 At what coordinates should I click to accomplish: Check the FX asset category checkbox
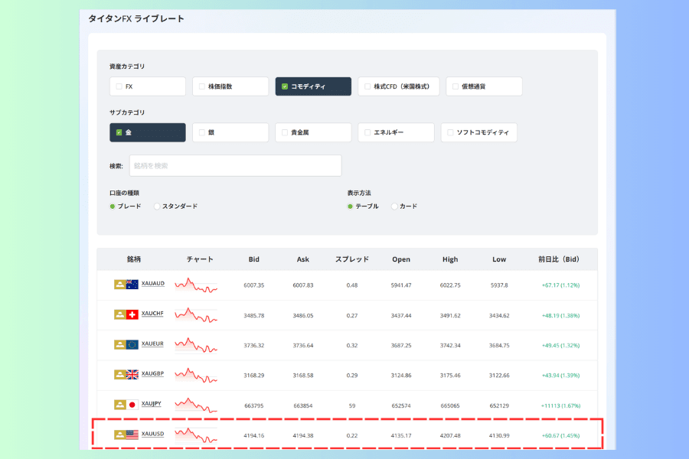(119, 86)
